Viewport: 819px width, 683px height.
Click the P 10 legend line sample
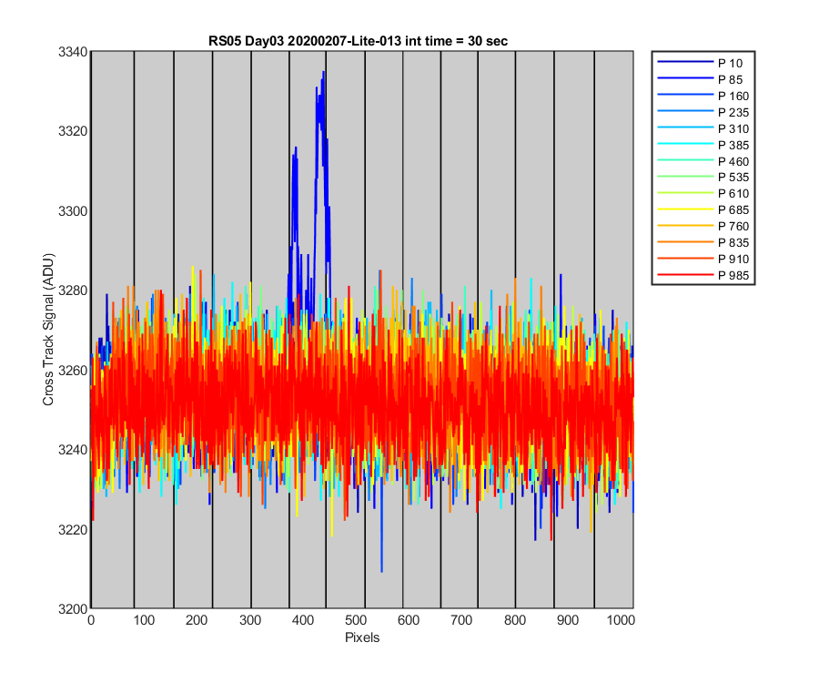685,62
